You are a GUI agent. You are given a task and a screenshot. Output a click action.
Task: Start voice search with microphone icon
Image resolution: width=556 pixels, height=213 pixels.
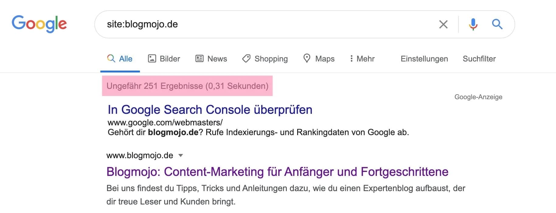click(x=473, y=24)
